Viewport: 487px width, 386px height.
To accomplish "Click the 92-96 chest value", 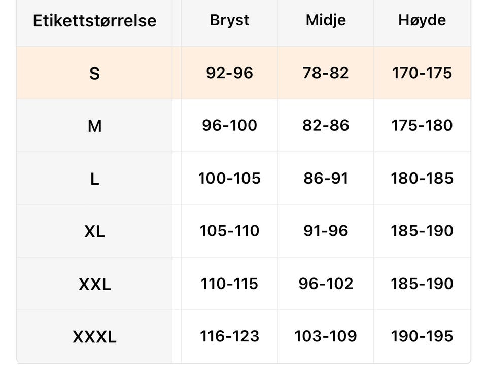I will [229, 73].
